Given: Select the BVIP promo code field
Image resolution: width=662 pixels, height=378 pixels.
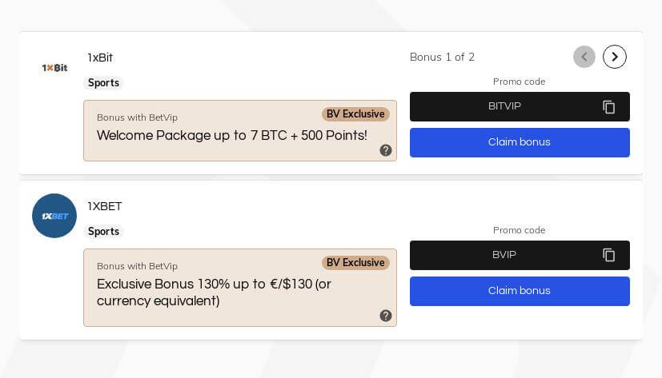Looking at the screenshot, I should point(520,256).
